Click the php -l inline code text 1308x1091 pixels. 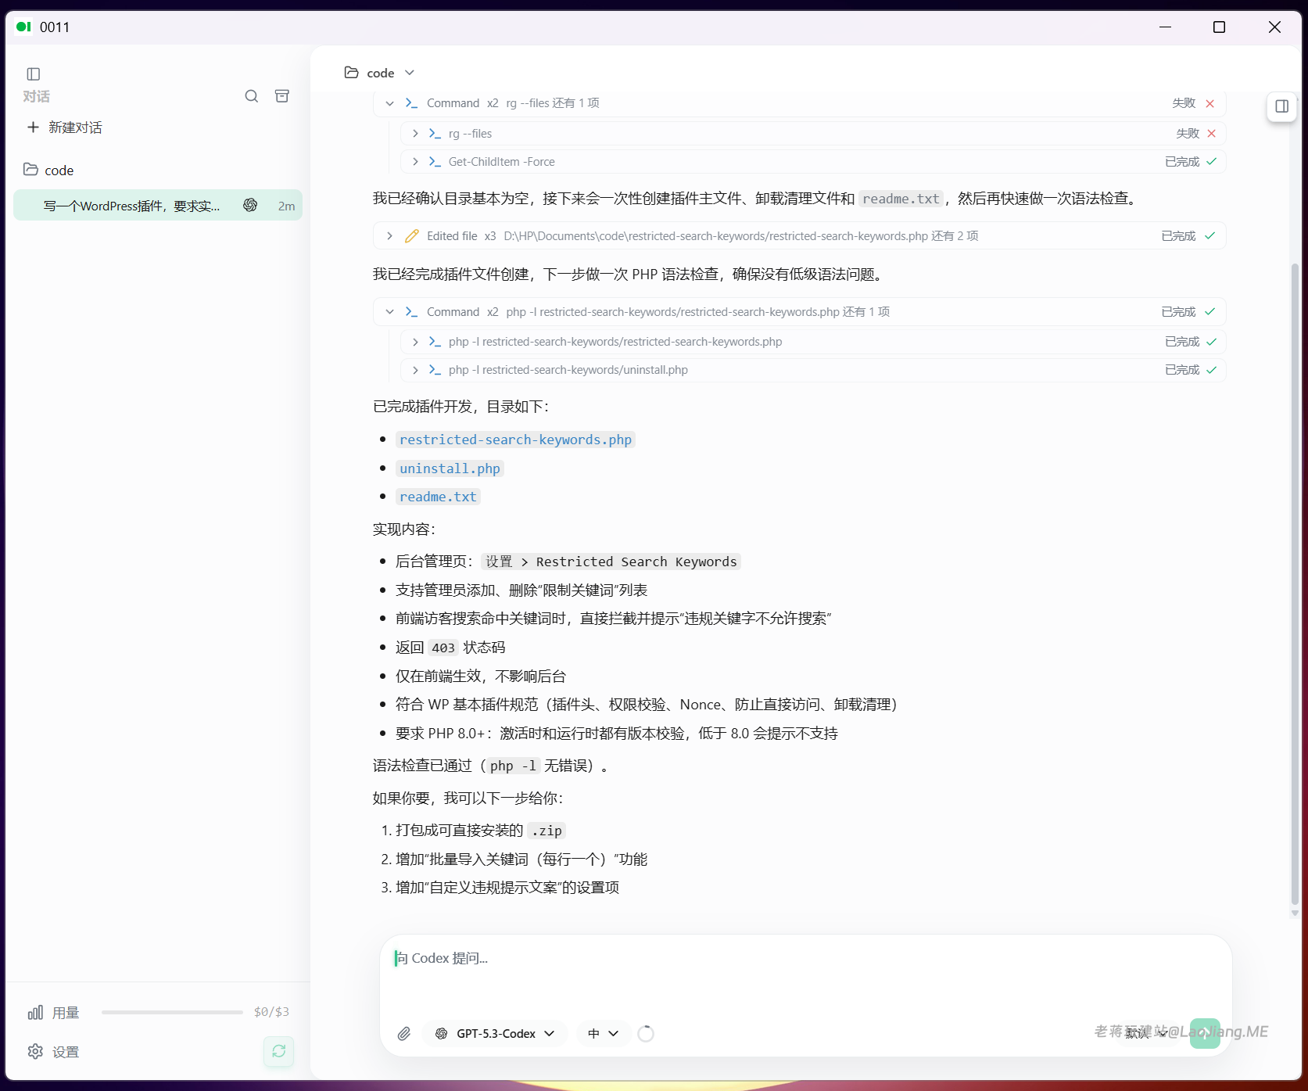point(513,766)
